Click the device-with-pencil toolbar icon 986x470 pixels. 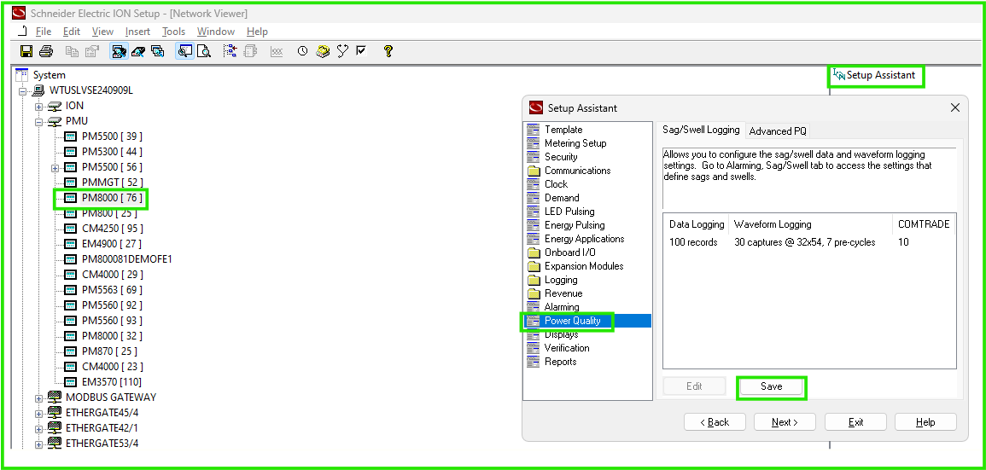click(138, 51)
